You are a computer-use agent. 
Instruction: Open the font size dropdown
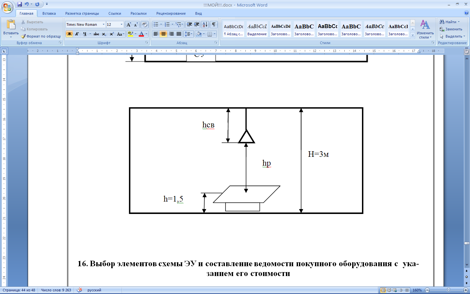click(x=121, y=24)
